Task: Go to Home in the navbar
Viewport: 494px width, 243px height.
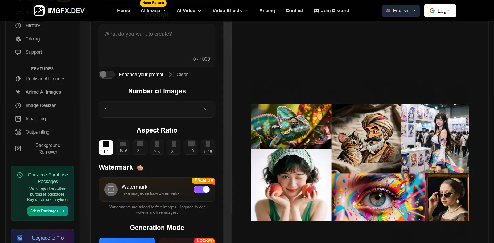Action: (x=123, y=11)
